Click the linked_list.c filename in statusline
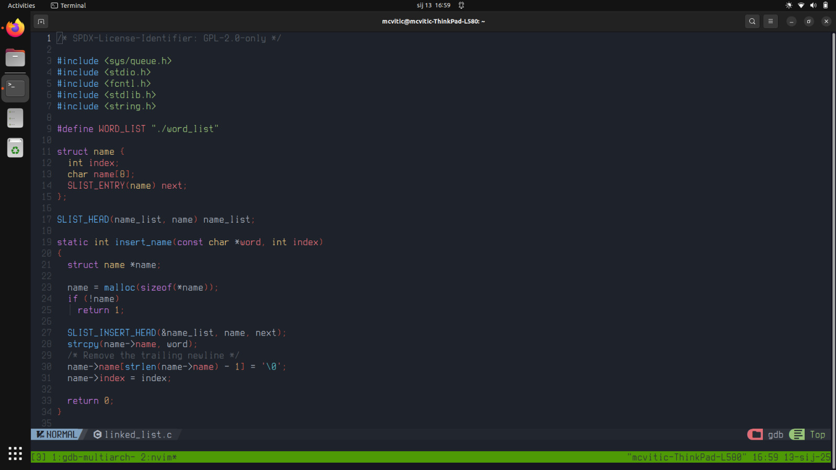Viewport: 836px width, 470px height. click(138, 434)
